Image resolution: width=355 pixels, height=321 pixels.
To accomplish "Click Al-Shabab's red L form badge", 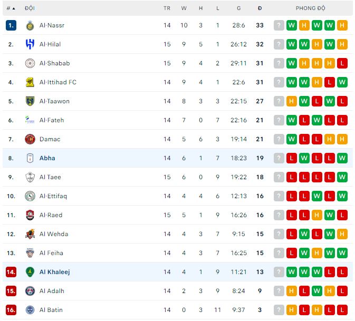I will click(342, 63).
